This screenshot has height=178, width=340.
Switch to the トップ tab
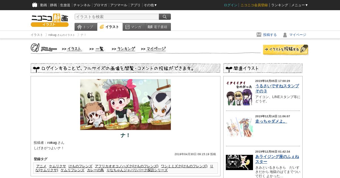(x=86, y=27)
